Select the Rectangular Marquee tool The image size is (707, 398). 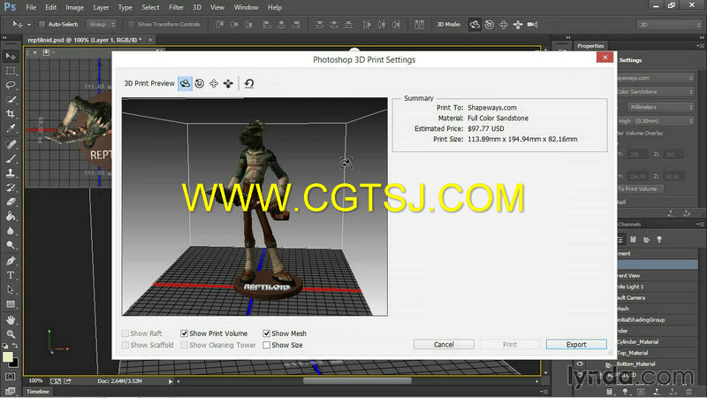(11, 71)
